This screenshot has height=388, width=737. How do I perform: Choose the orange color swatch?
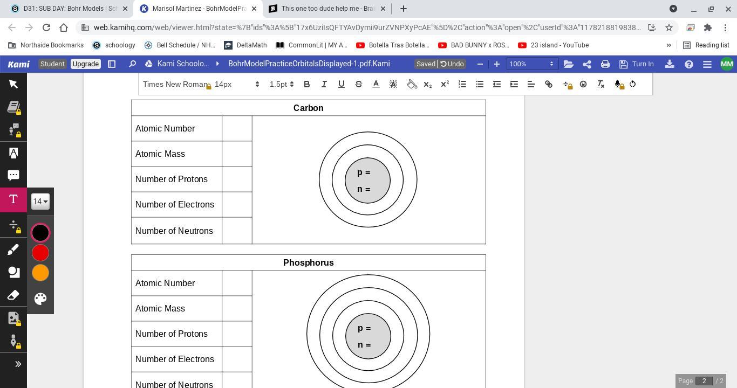click(40, 273)
